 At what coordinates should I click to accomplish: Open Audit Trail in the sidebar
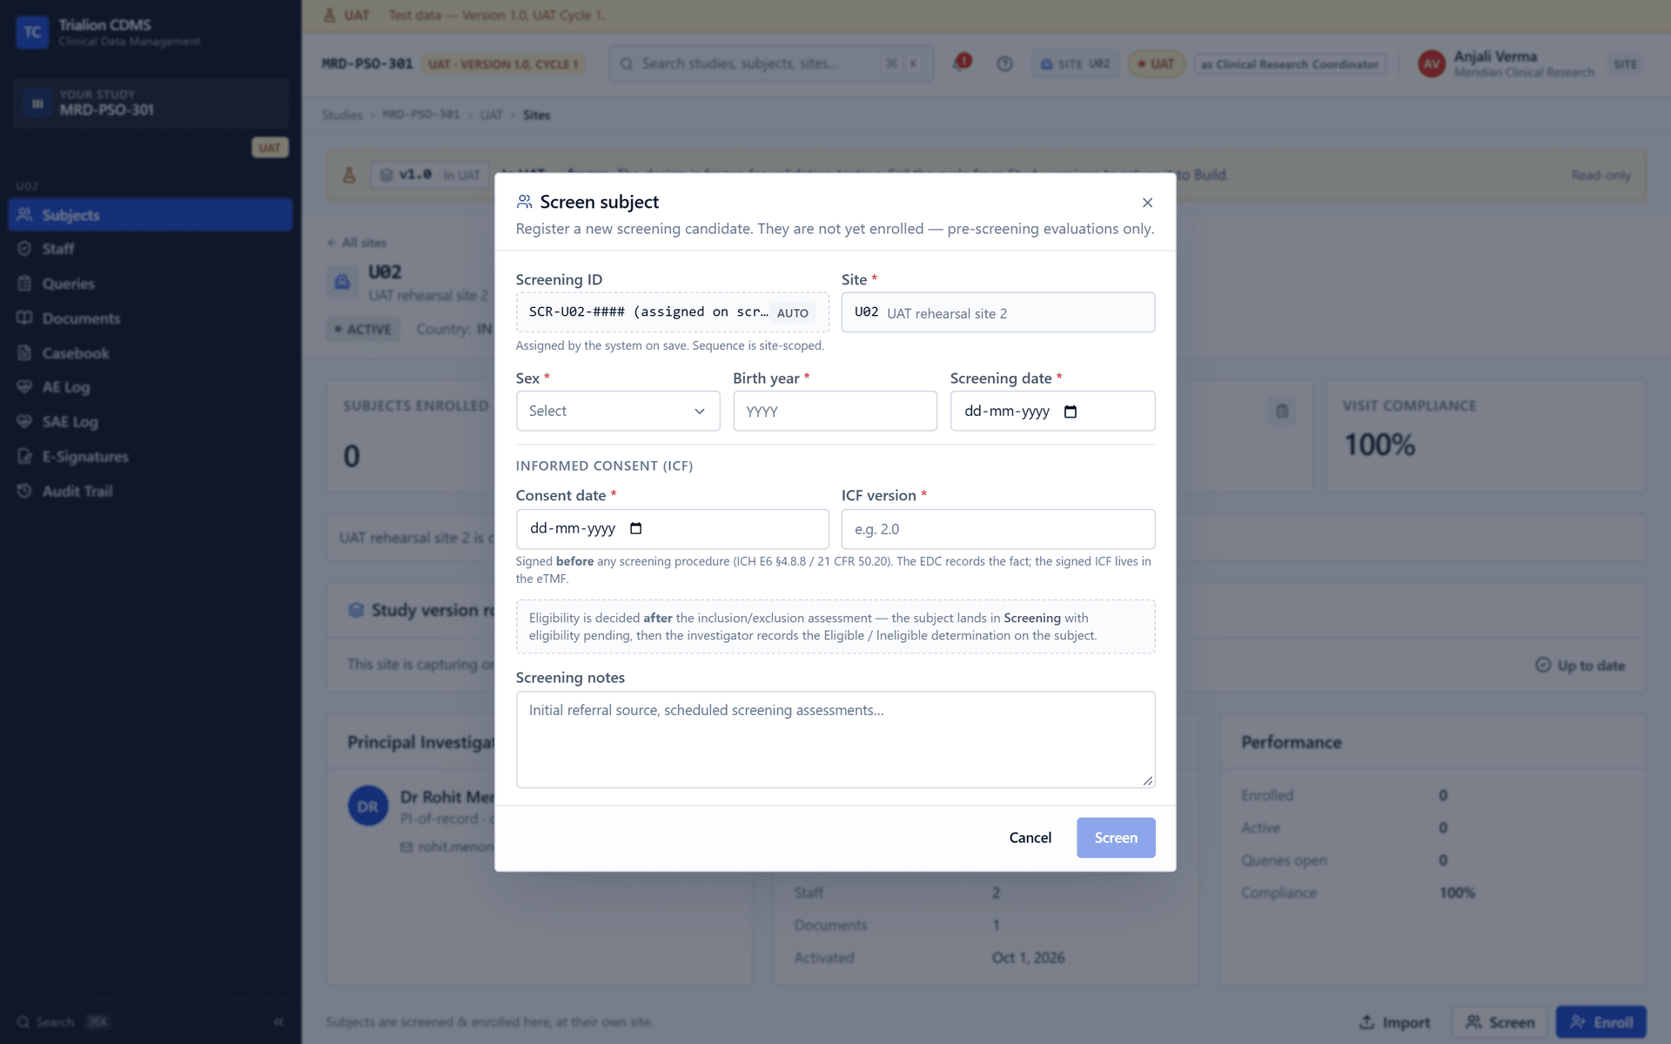tap(150, 492)
